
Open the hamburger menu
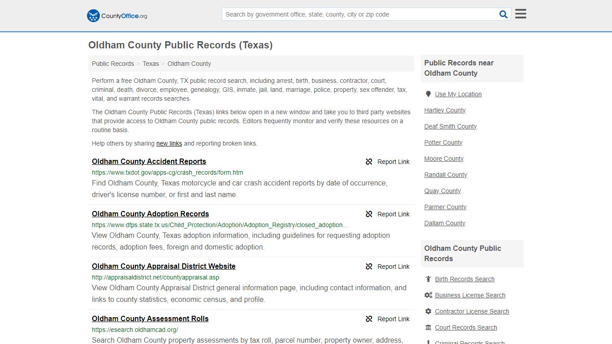[521, 14]
